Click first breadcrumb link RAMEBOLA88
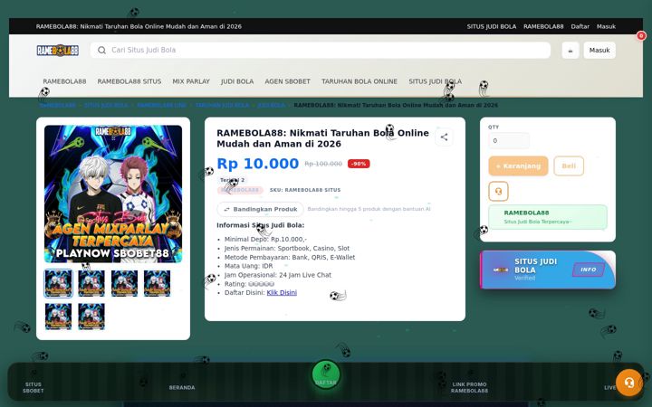Screen dimensions: 652x407 point(58,105)
